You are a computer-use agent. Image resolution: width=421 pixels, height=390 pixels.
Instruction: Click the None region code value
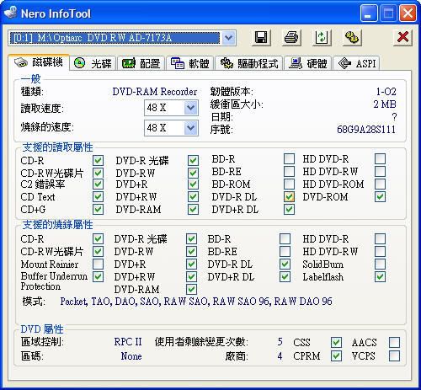[131, 356]
